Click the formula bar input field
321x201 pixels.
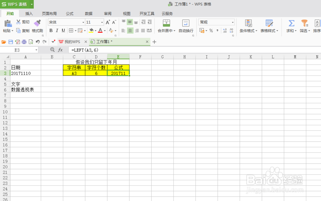click(x=195, y=50)
